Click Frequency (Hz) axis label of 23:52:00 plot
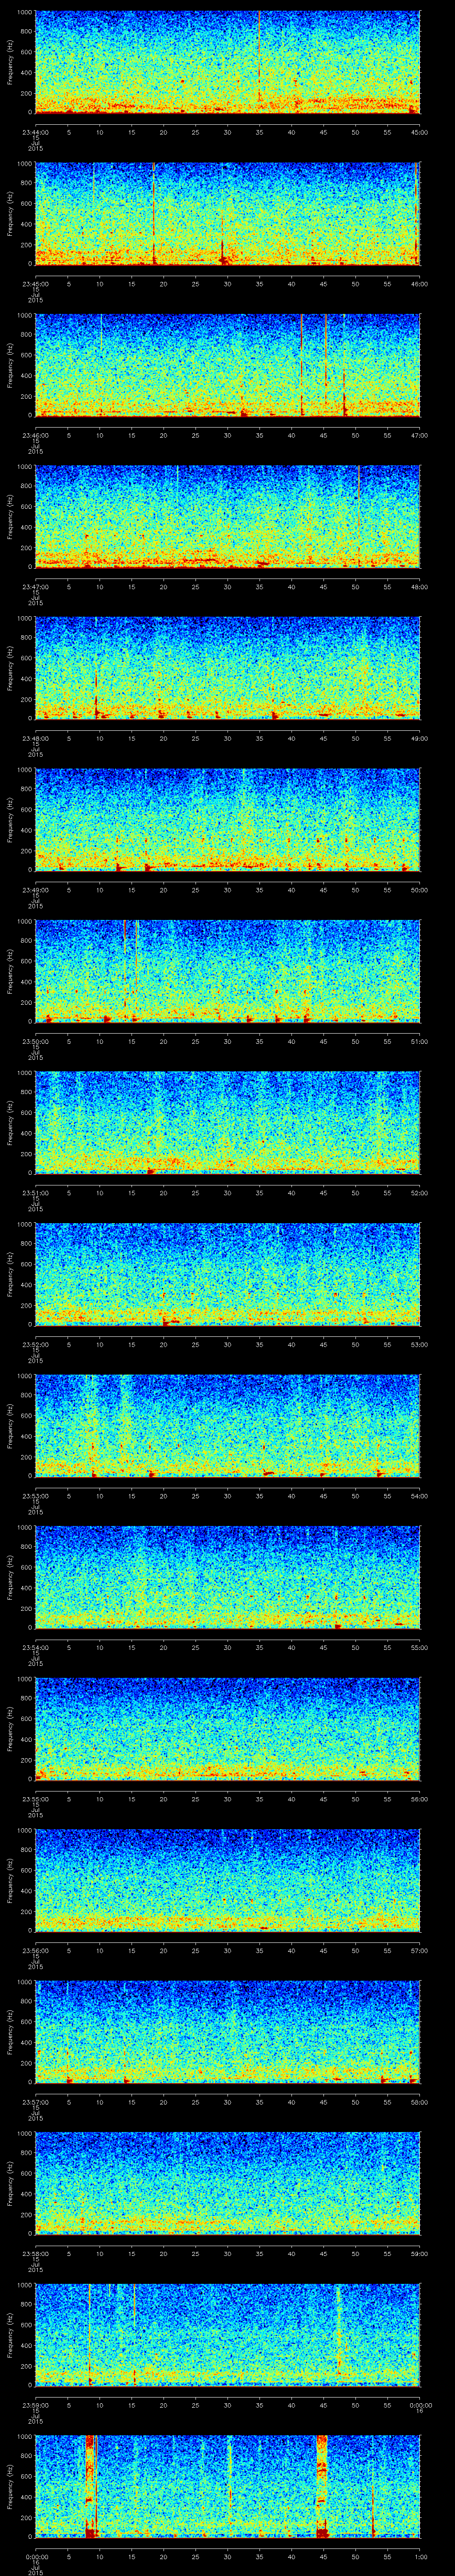The height and width of the screenshot is (2576, 455). point(10,1275)
